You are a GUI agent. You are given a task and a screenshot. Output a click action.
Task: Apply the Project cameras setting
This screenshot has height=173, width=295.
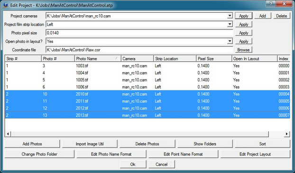click(243, 16)
